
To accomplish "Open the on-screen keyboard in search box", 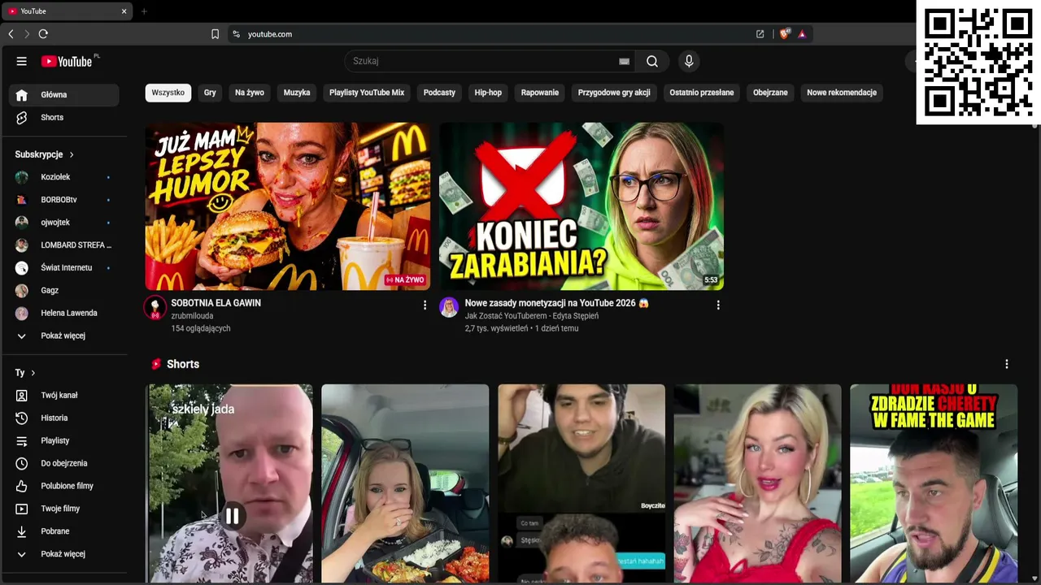I will pos(624,61).
